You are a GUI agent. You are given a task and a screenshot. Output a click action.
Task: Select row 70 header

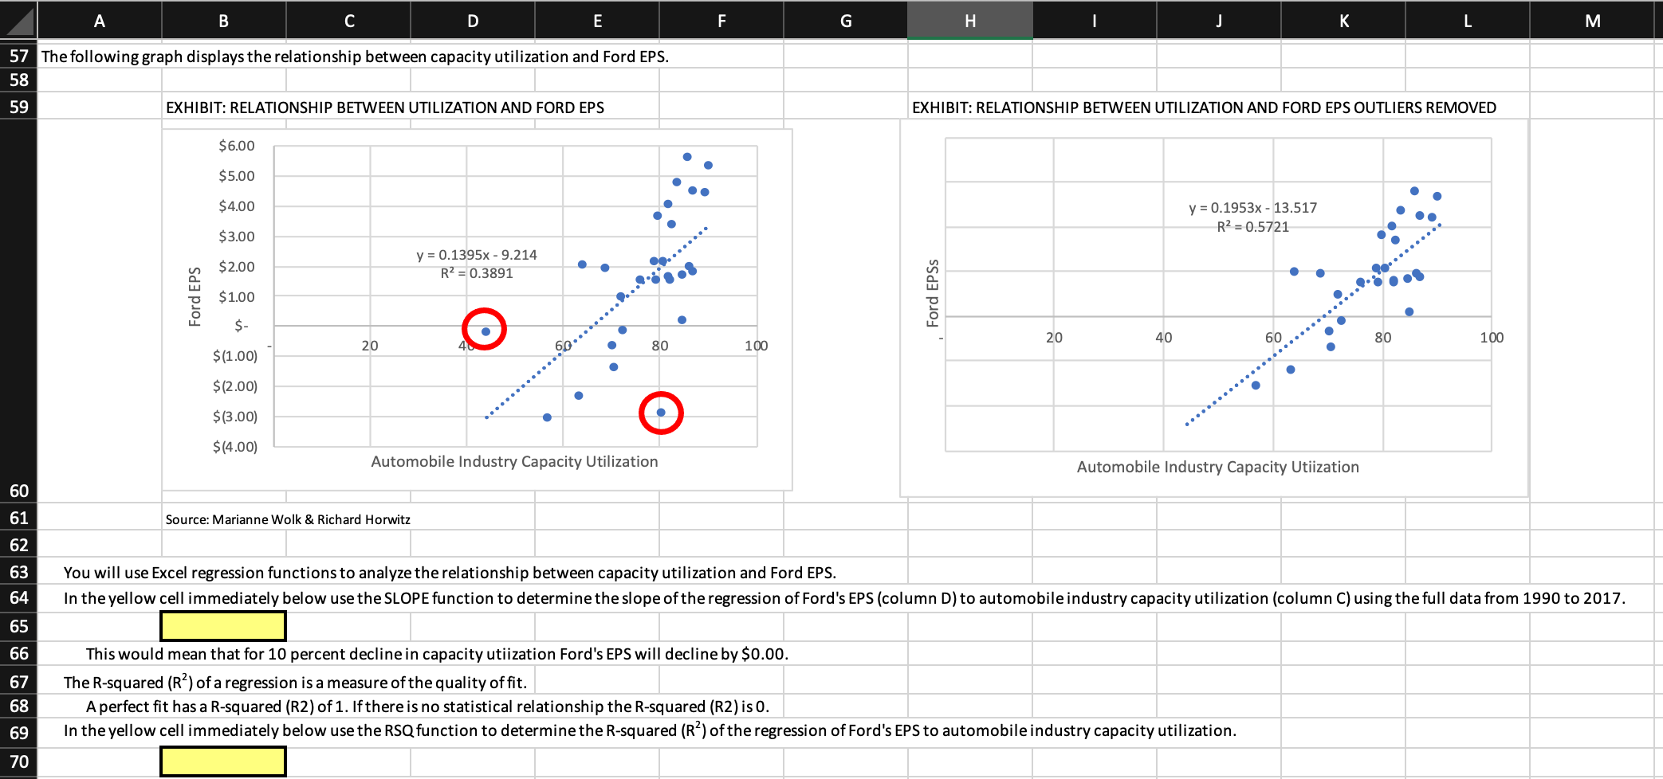(18, 761)
